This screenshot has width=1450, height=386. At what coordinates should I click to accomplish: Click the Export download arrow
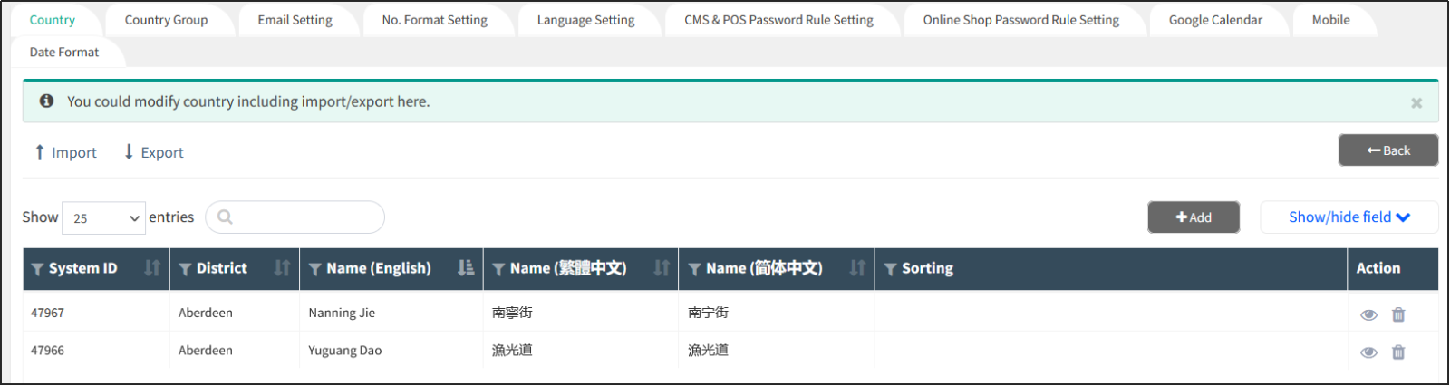[129, 152]
